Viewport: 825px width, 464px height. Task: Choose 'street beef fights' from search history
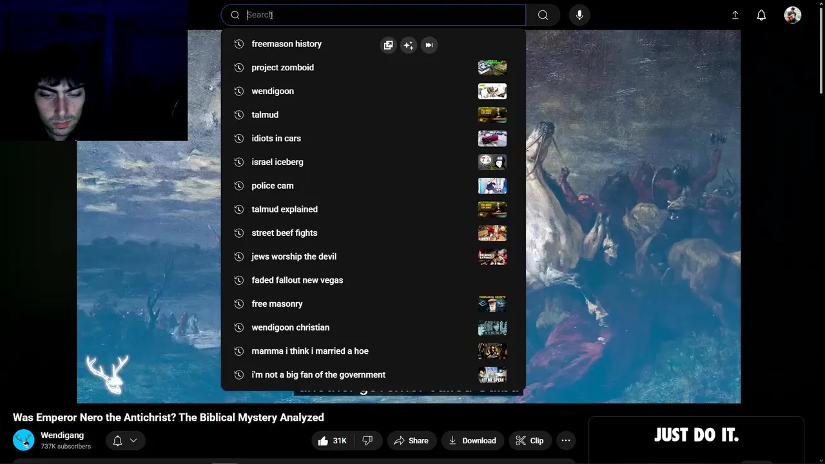pyautogui.click(x=373, y=233)
